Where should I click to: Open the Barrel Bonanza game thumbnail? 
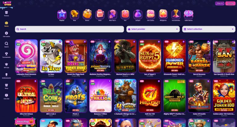[x=199, y=56]
